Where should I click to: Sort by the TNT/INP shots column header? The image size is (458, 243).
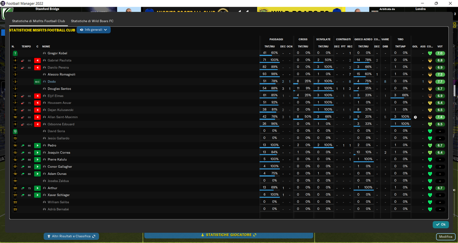tap(400, 46)
